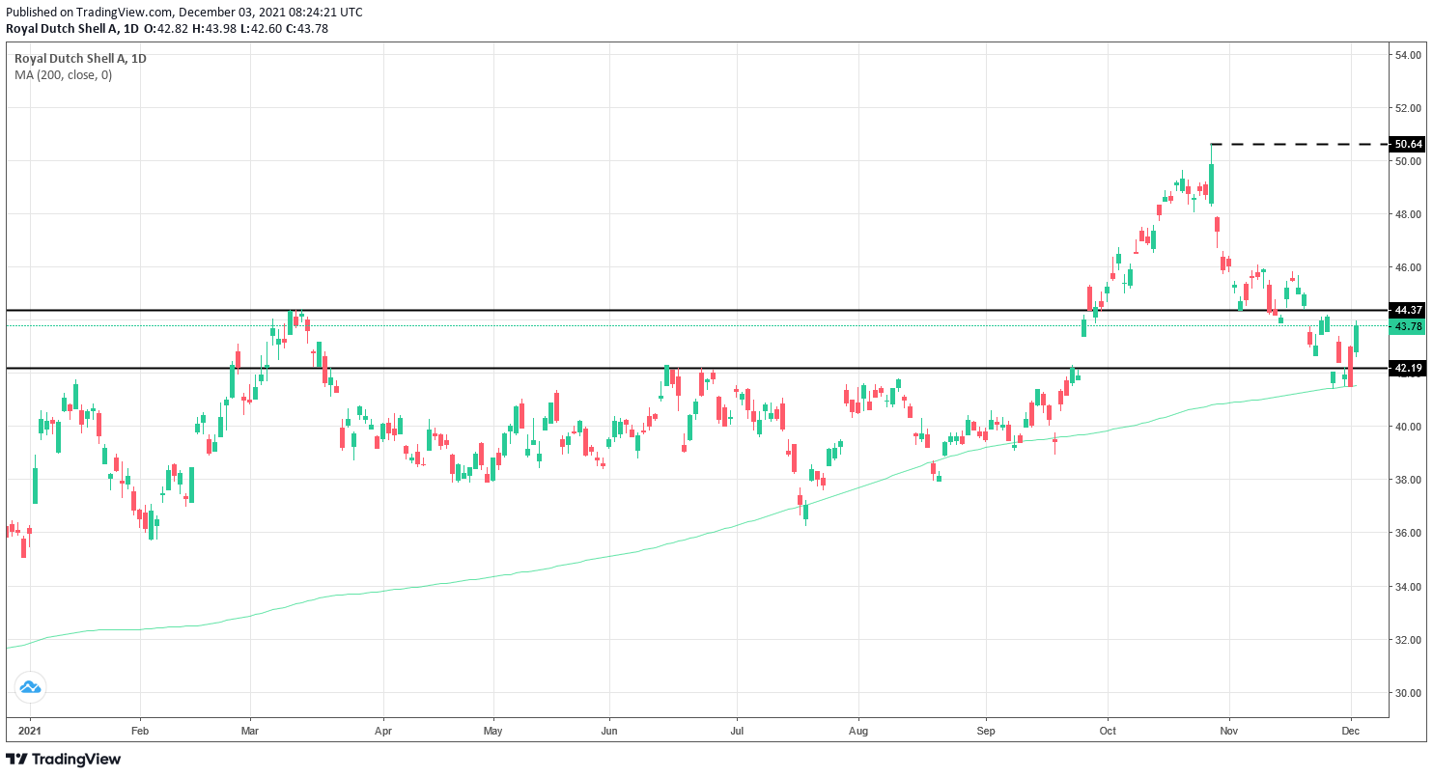The height and width of the screenshot is (777, 1433).
Task: Click the Sep time axis label
Action: [x=986, y=732]
